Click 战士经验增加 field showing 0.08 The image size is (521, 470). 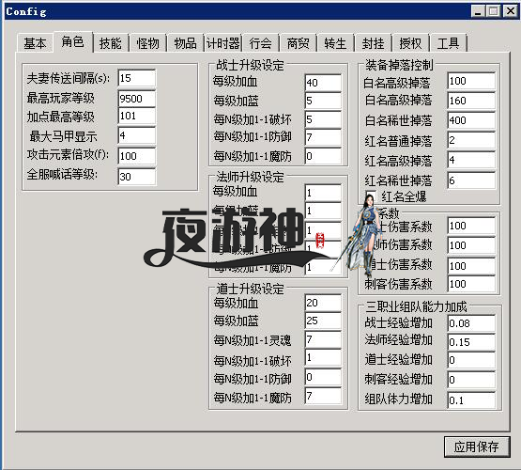[x=471, y=323]
